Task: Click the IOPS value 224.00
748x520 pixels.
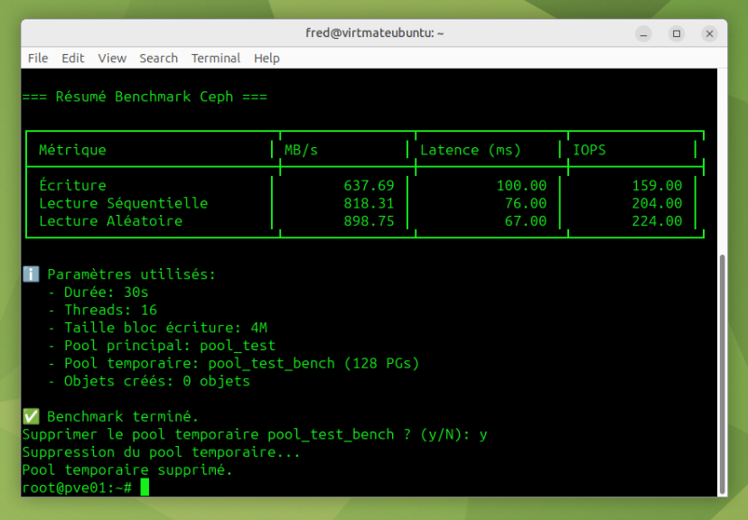Action: point(657,220)
